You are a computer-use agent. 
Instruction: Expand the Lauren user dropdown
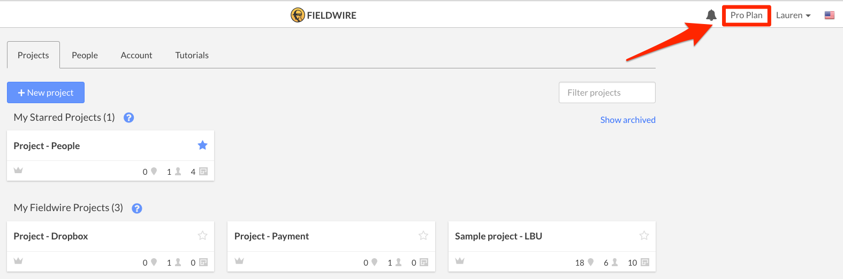[793, 15]
